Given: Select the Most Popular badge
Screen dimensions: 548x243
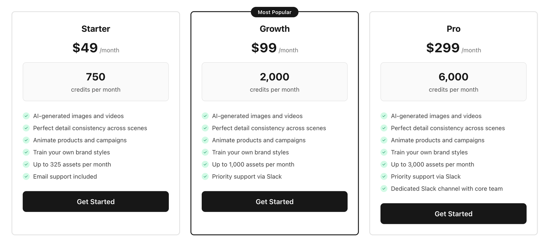Looking at the screenshot, I should pyautogui.click(x=274, y=12).
